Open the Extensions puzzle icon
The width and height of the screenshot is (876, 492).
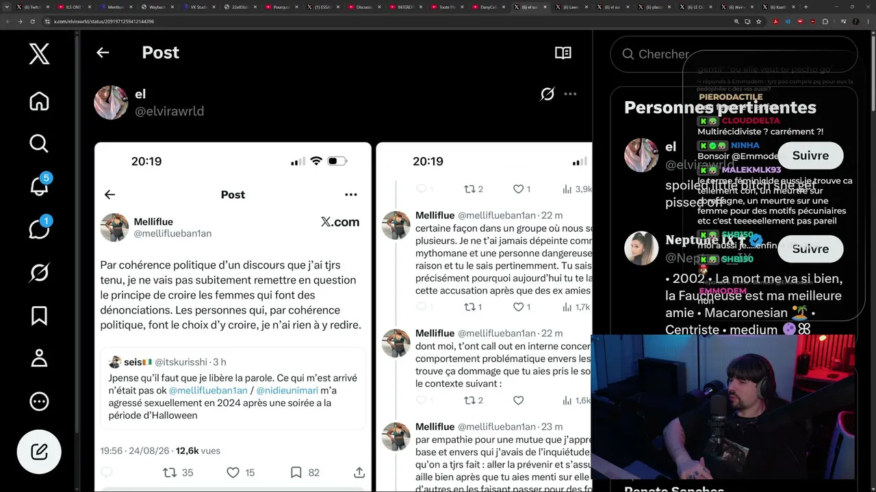pos(825,21)
